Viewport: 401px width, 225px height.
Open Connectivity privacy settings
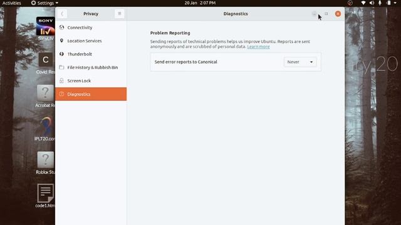click(91, 27)
